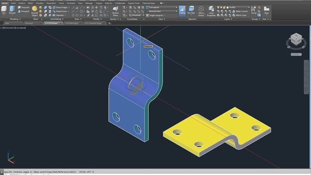Open the Parametric ribbon tab
This screenshot has height=175, width=311.
pyautogui.click(x=51, y=3)
